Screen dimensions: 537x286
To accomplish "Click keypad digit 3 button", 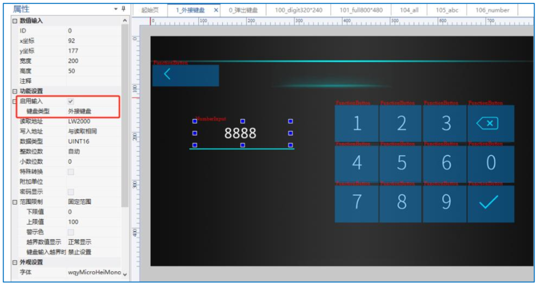I will [445, 123].
